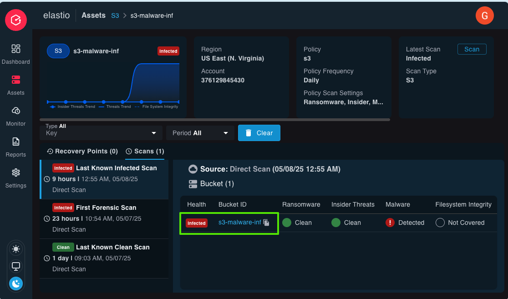Click the horizontal scrollbar under asset cards
The width and height of the screenshot is (508, 299).
click(215, 120)
